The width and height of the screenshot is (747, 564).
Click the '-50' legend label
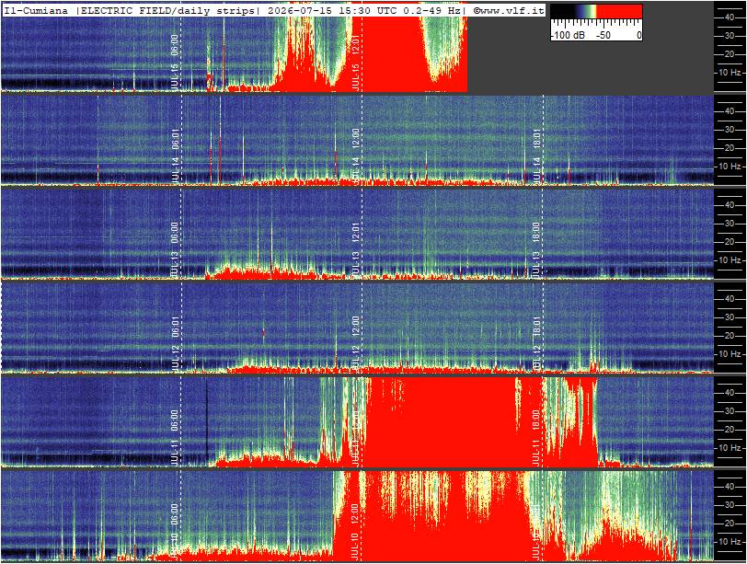(603, 35)
